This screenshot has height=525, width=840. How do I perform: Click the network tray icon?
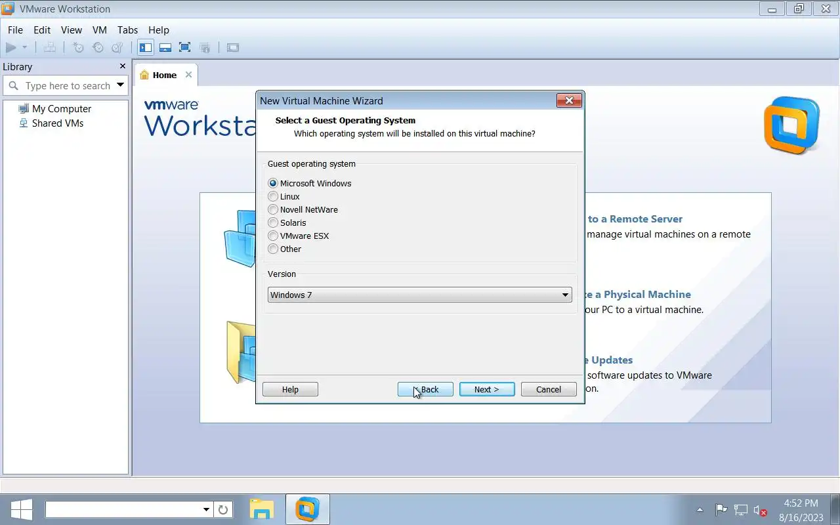[741, 509]
